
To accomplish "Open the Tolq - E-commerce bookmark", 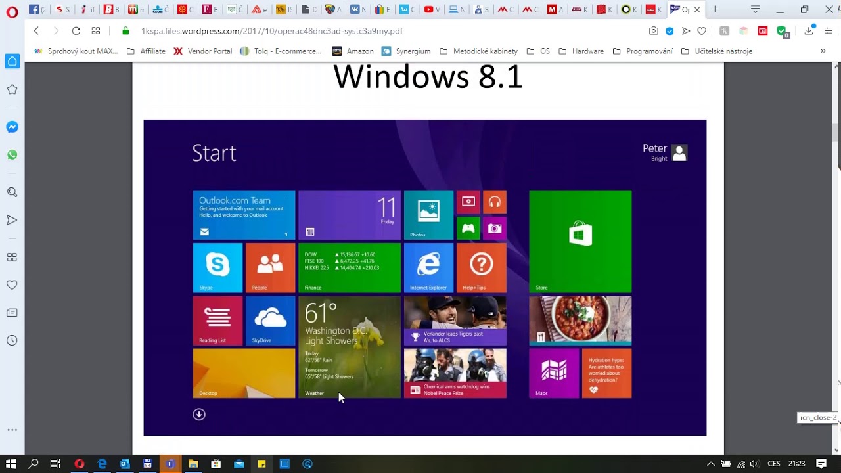I will (281, 51).
